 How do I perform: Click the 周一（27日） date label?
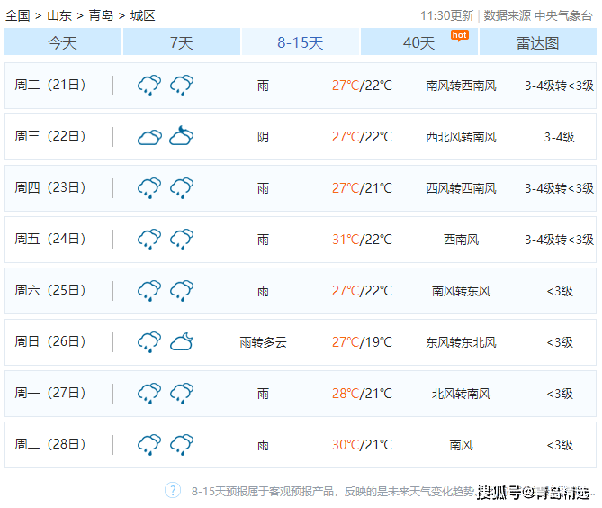tap(50, 394)
